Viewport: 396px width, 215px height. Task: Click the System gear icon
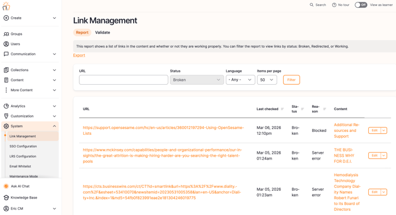[x=6, y=126]
